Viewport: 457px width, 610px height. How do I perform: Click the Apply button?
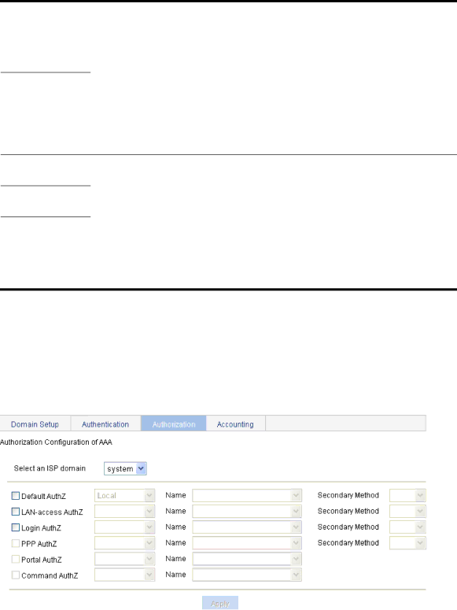tap(220, 604)
